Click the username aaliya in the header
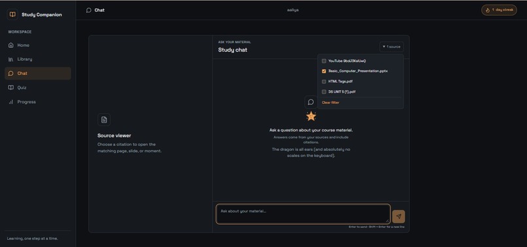This screenshot has height=247, width=527. (293, 10)
